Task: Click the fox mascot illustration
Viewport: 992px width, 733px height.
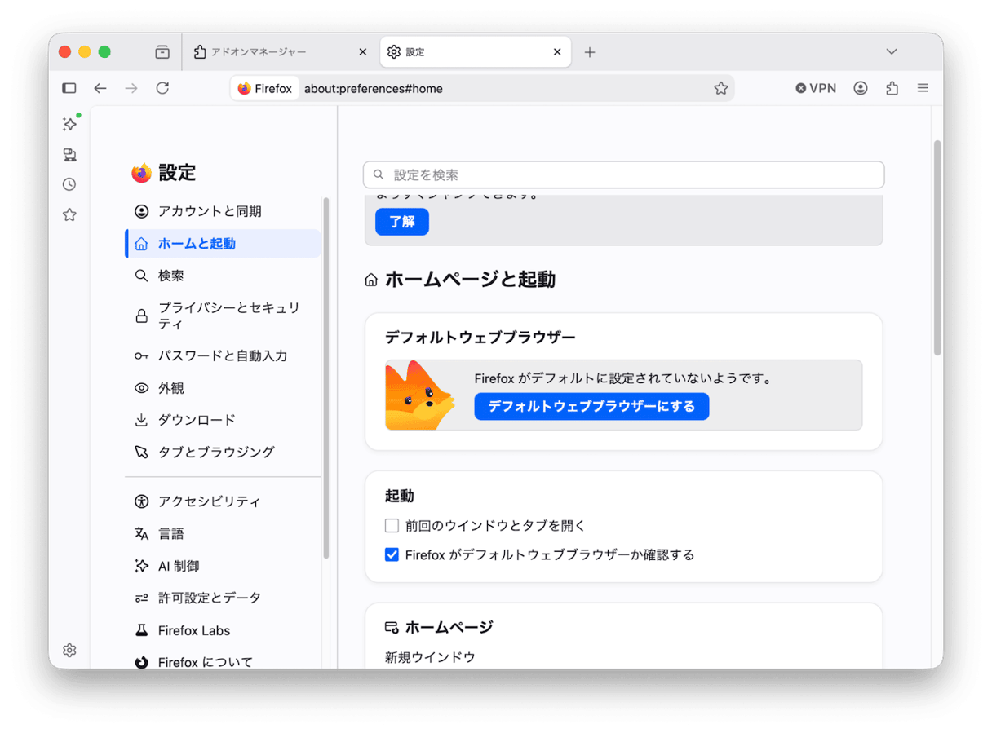Action: point(420,395)
